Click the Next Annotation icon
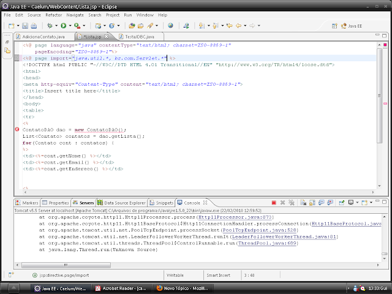The image size is (392, 294). 202,26
